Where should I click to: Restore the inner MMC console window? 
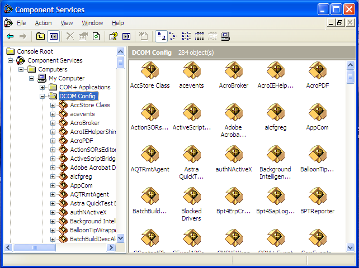coord(340,23)
